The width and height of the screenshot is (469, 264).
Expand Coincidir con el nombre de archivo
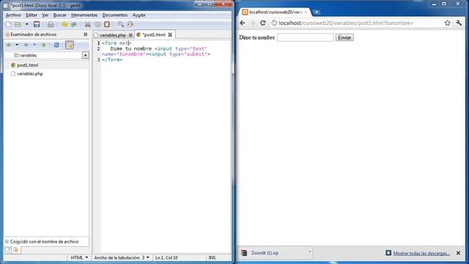(x=7, y=241)
